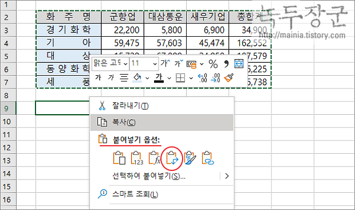Screen dimensions: 355x210
Task: Expand accounting format dropdown arrow
Action: 202,64
